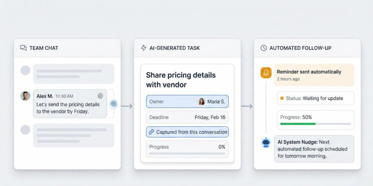Screen dimensions: 373x186
Task: Click Maria S.'s owner avatar
Action: [x=201, y=102]
